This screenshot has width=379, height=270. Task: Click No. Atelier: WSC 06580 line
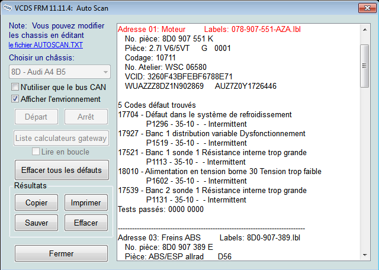tap(166, 67)
